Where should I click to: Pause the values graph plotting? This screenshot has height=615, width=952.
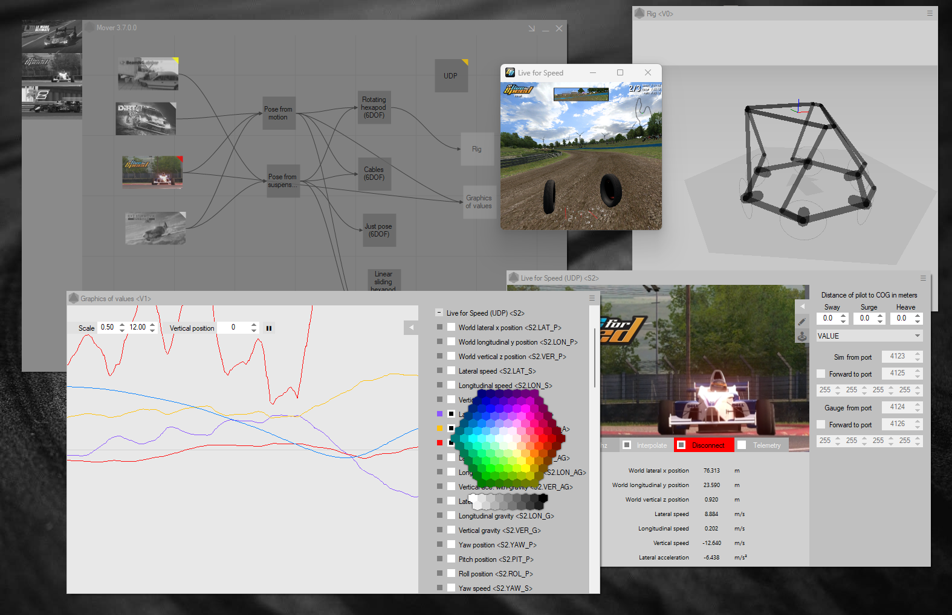point(269,328)
